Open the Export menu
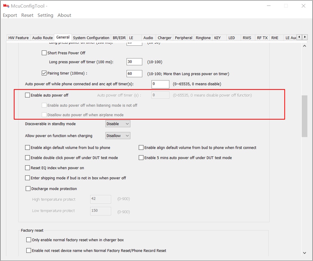This screenshot has height=261, width=313. click(10, 15)
